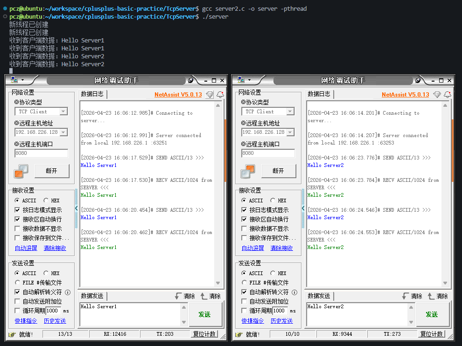Select the 数据日志 tab in right window
This screenshot has height=346, width=462.
(319, 94)
